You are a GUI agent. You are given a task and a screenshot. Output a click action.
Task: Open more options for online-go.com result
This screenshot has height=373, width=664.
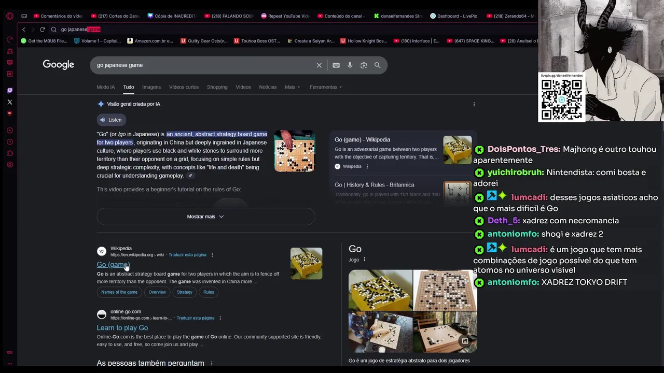[x=220, y=318]
